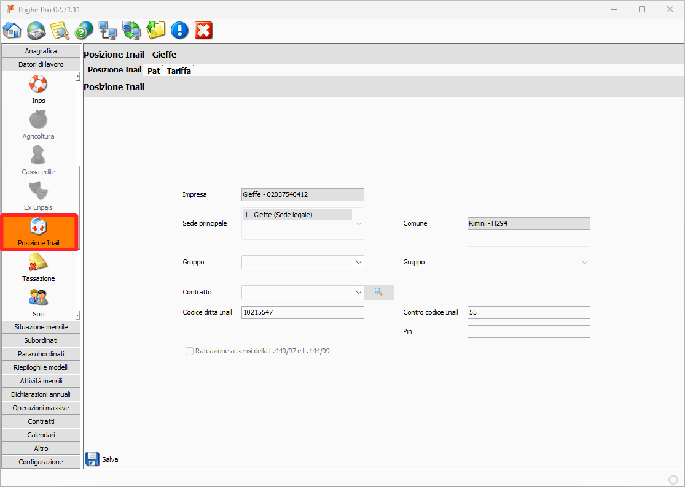685x487 pixels.
Task: Switch to the Tariffa tab
Action: (179, 71)
